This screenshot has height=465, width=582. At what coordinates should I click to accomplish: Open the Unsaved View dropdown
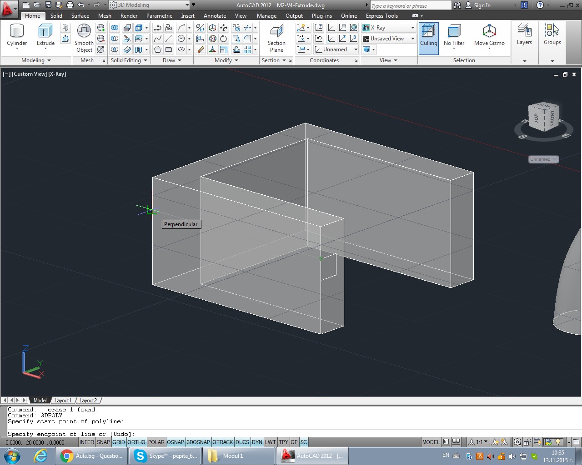[389, 39]
